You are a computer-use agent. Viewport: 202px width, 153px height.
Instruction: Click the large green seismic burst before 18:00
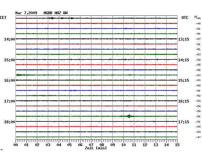(x=129, y=116)
